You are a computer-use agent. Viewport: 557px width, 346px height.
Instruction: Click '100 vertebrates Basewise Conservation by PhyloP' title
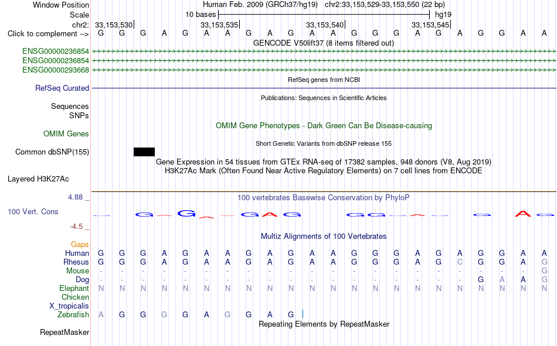coord(324,198)
